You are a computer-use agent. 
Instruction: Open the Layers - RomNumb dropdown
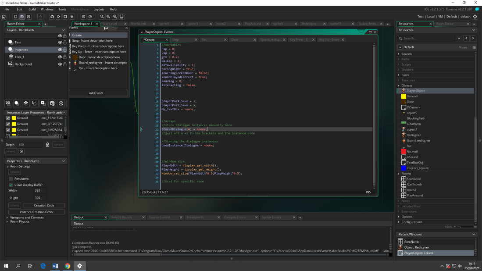pos(63,30)
